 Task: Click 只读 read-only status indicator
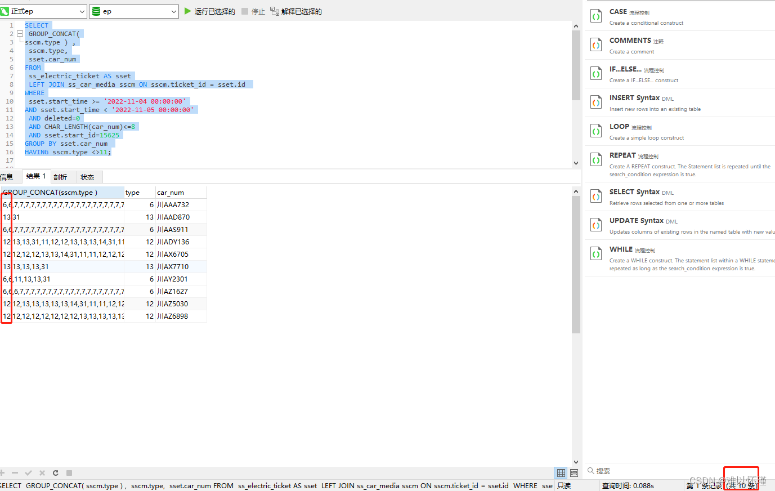click(564, 485)
